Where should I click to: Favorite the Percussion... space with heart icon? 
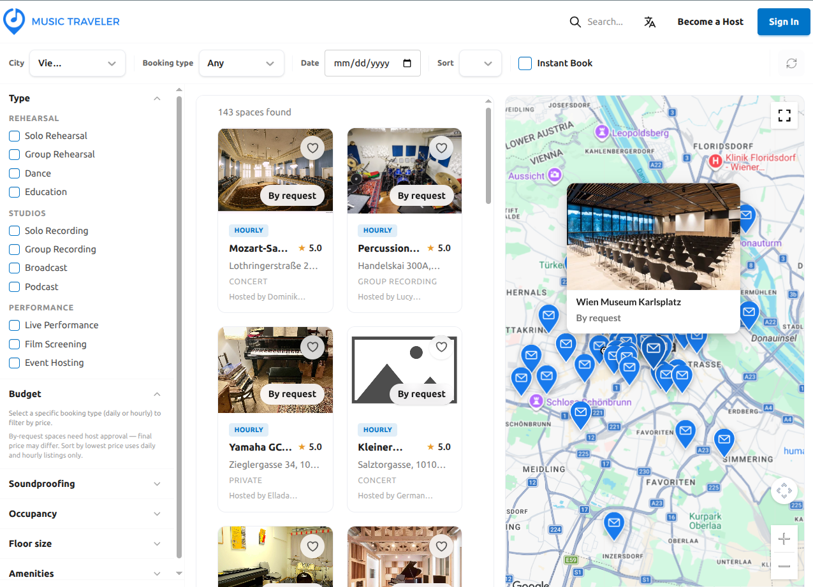441,148
